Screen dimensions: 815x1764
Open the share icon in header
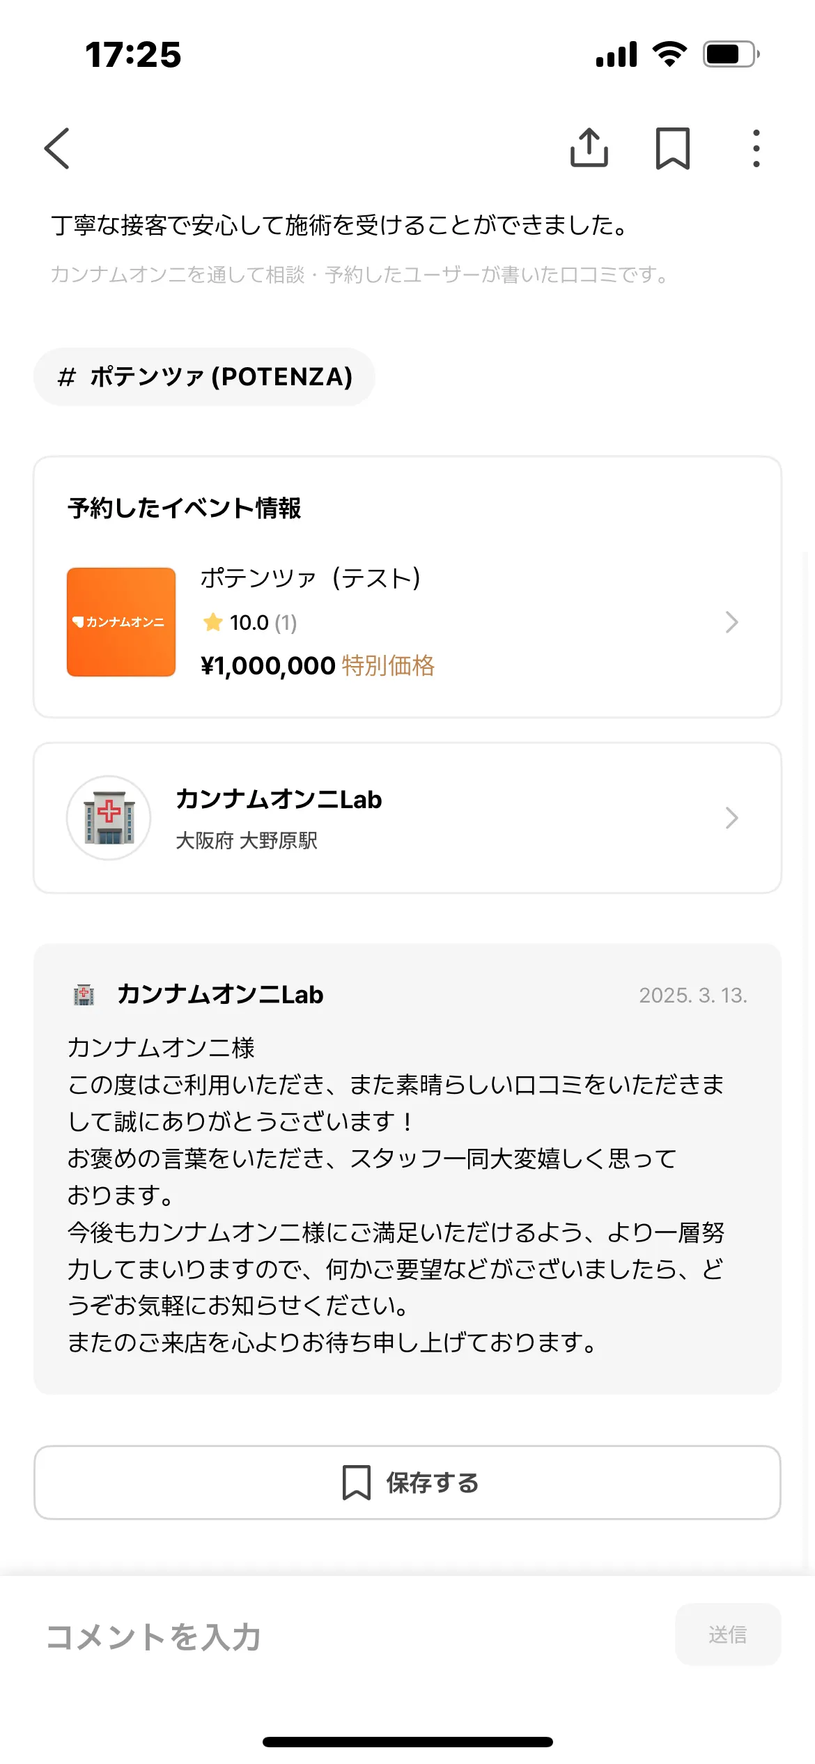click(589, 148)
